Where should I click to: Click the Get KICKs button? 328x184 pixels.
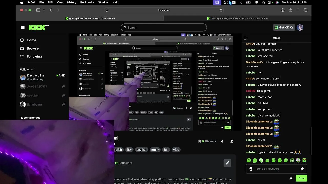pos(284,27)
